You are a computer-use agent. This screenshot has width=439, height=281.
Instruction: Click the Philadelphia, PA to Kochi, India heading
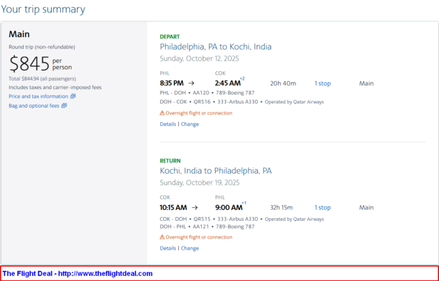pos(216,46)
